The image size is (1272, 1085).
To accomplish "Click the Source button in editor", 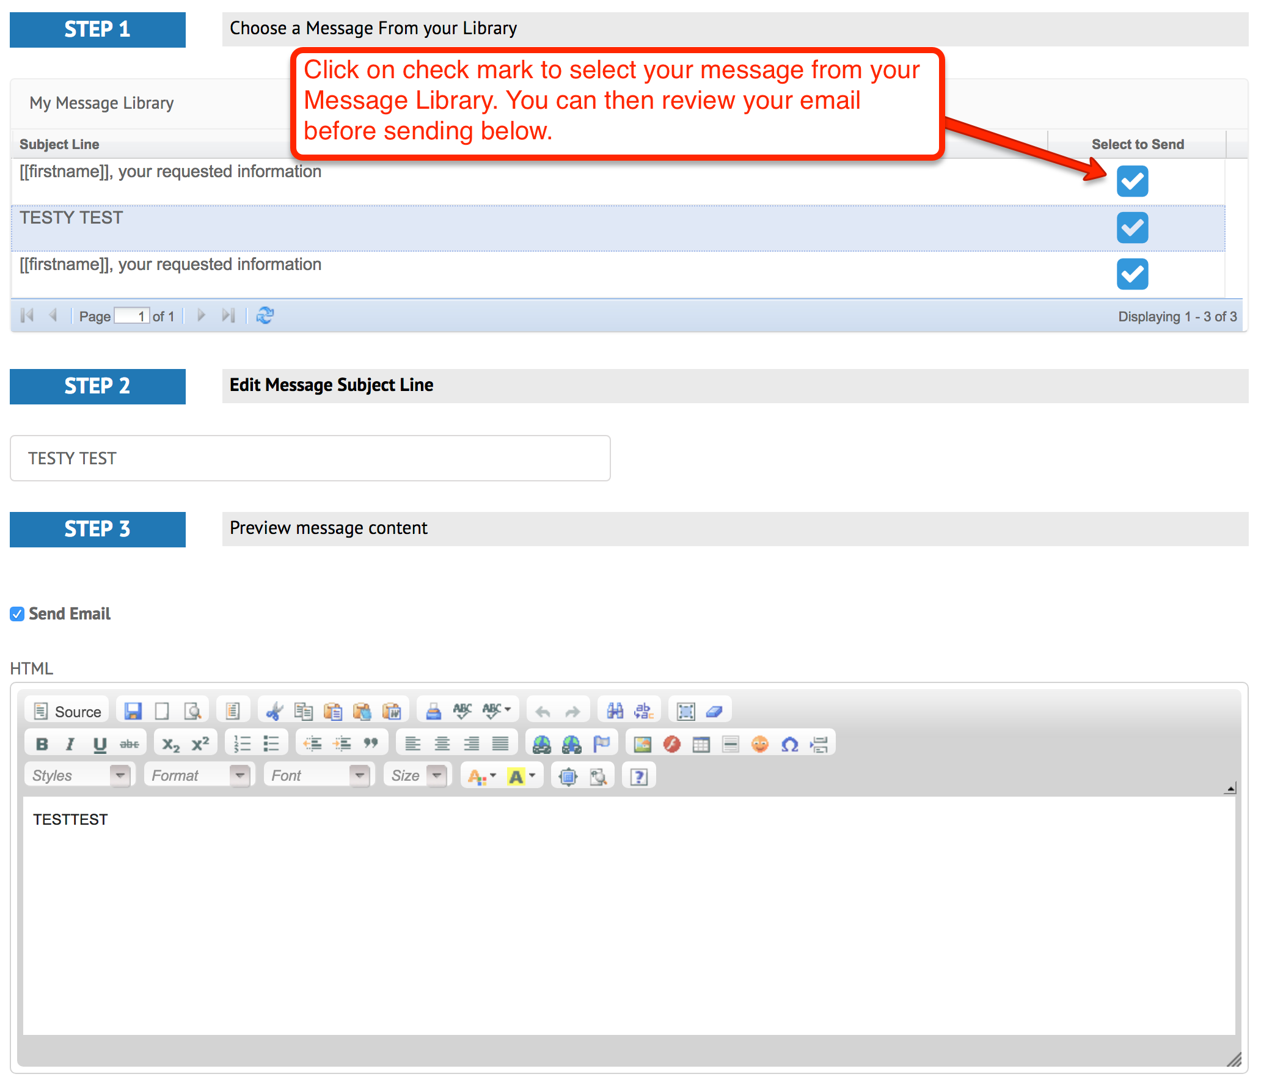I will click(x=67, y=711).
